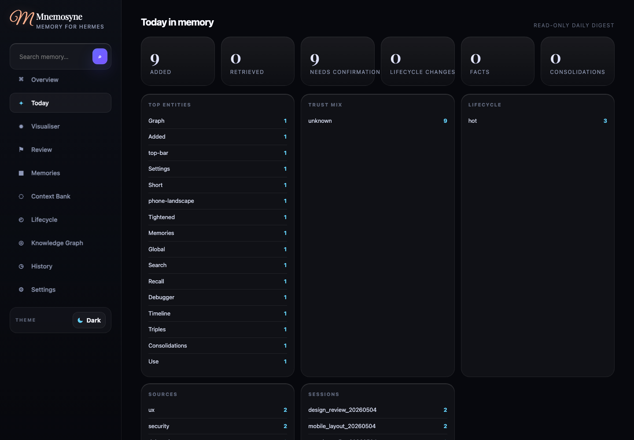Click the Lifecycle clock icon
Image resolution: width=634 pixels, height=440 pixels.
21,220
